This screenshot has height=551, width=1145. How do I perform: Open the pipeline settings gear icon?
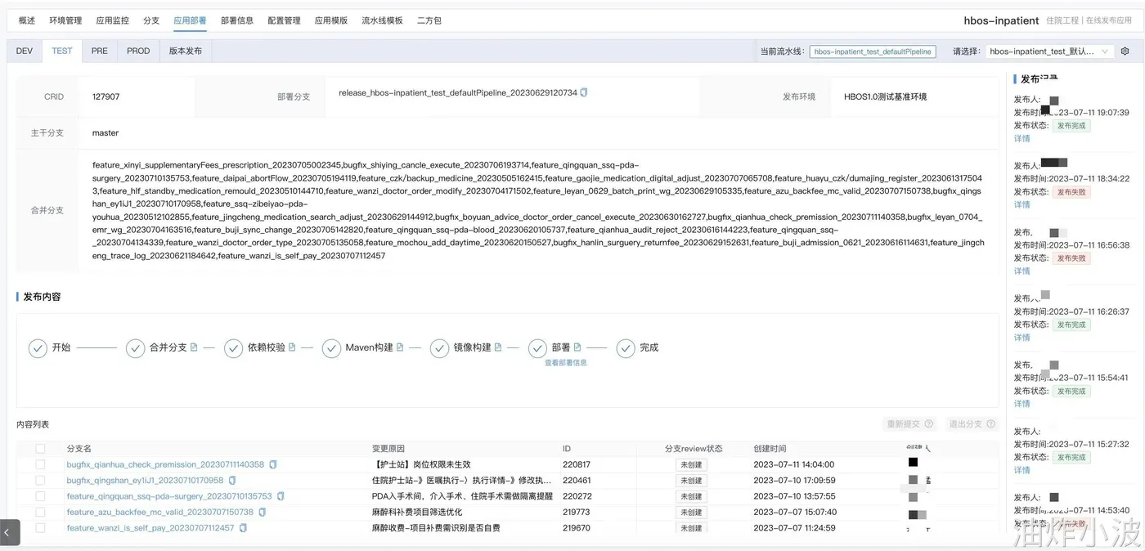pyautogui.click(x=1125, y=51)
